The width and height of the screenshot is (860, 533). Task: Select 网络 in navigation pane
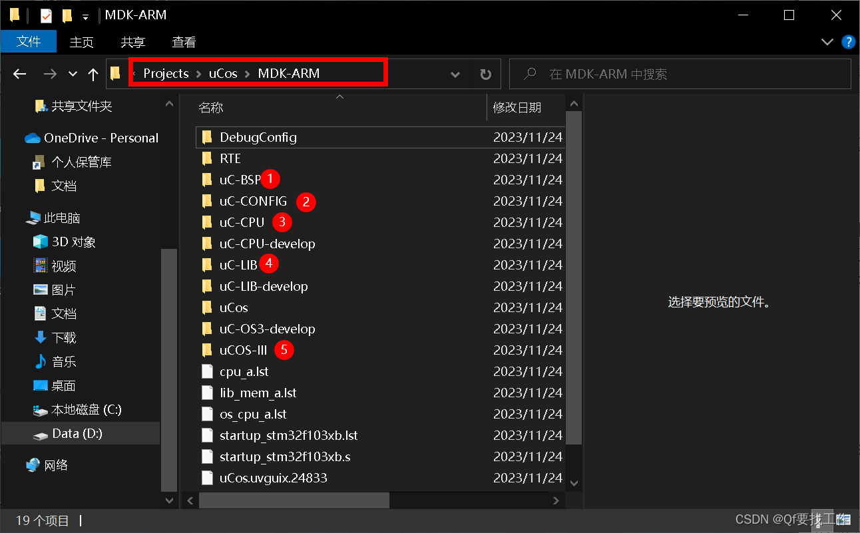[56, 465]
